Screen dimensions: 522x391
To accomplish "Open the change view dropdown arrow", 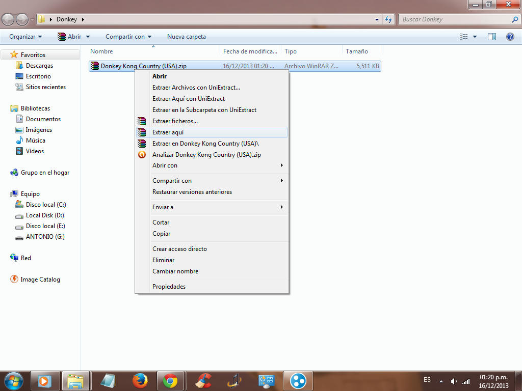I will click(x=475, y=37).
